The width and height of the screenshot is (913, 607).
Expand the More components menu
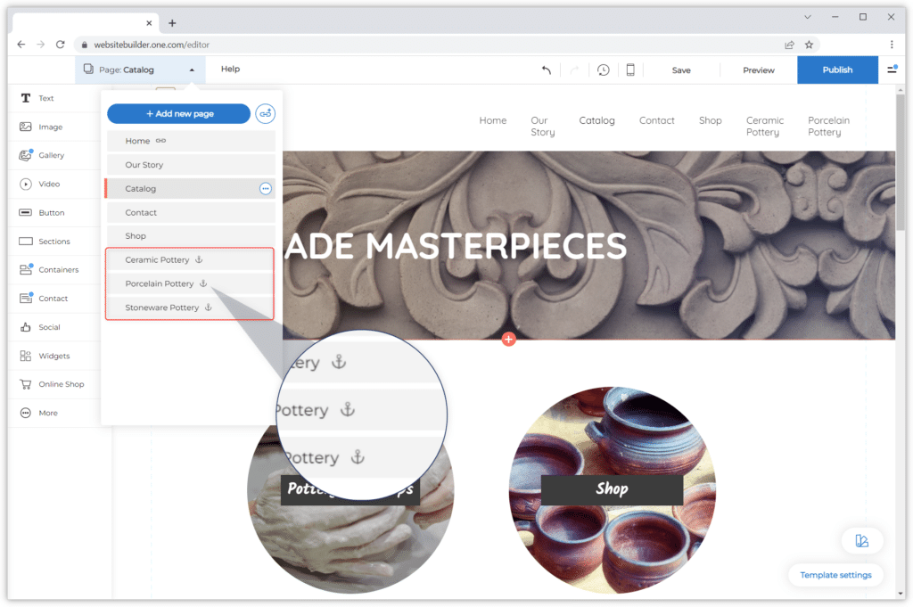coord(26,413)
